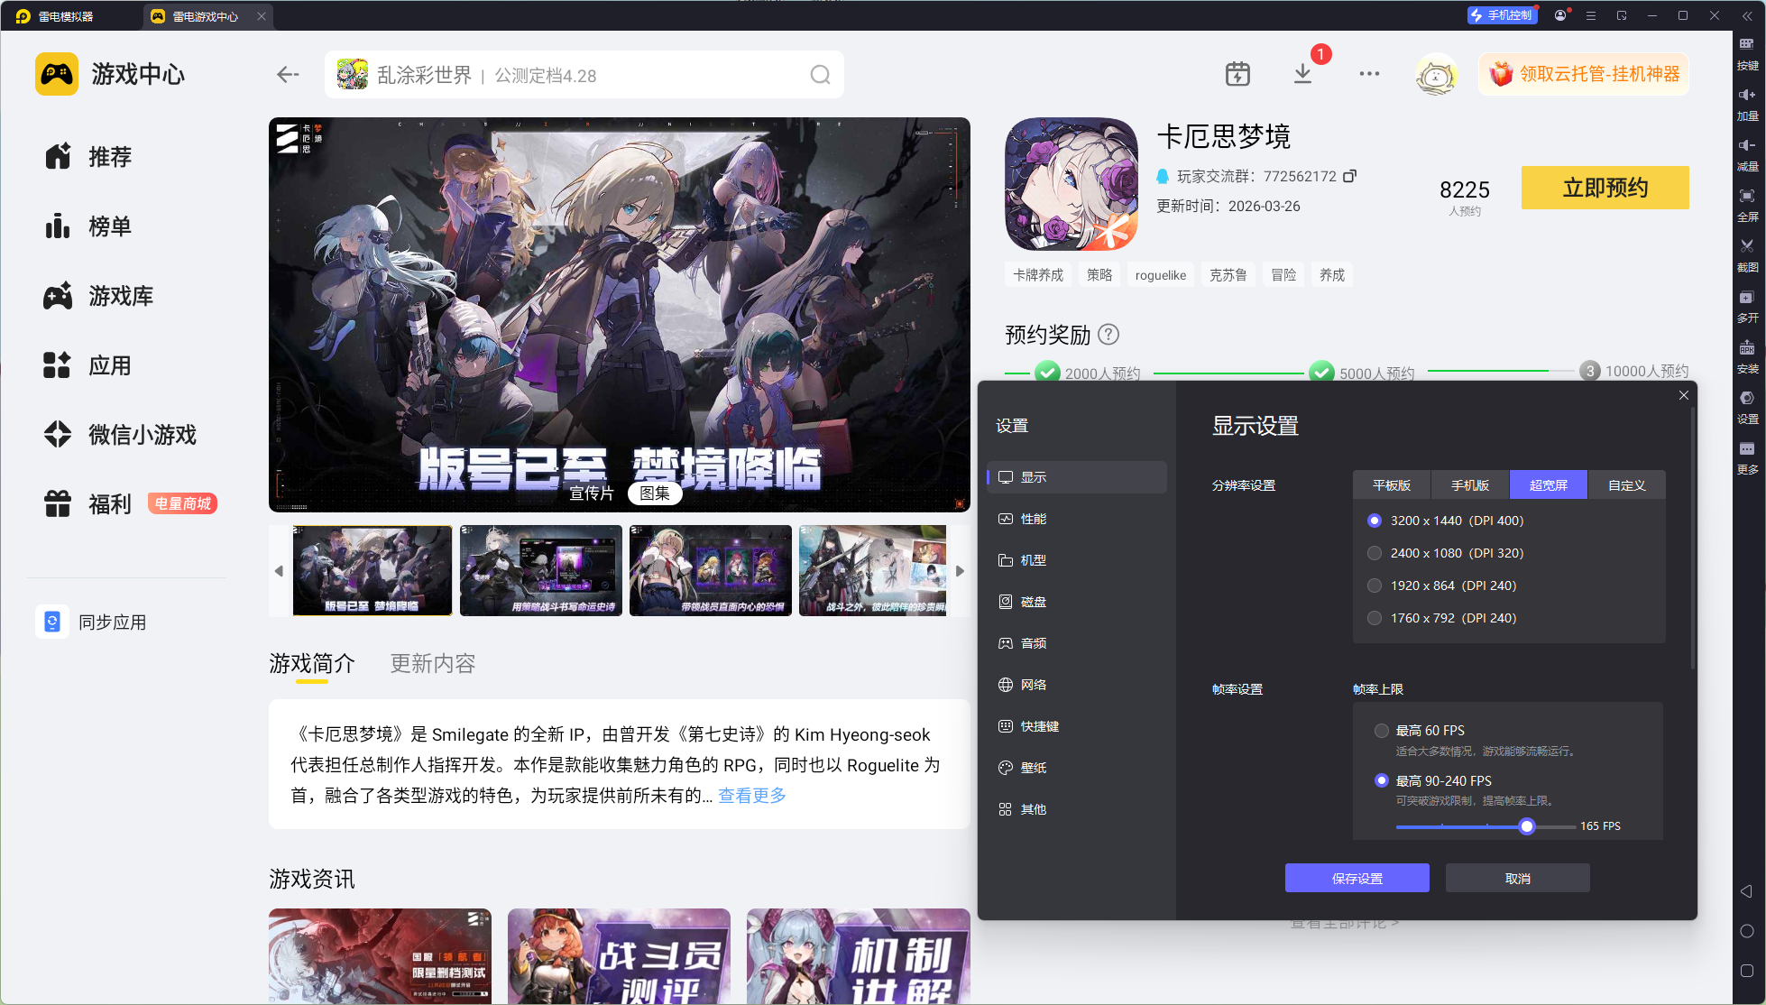Open the 性能 settings section
This screenshot has width=1766, height=1005.
click(x=1034, y=519)
